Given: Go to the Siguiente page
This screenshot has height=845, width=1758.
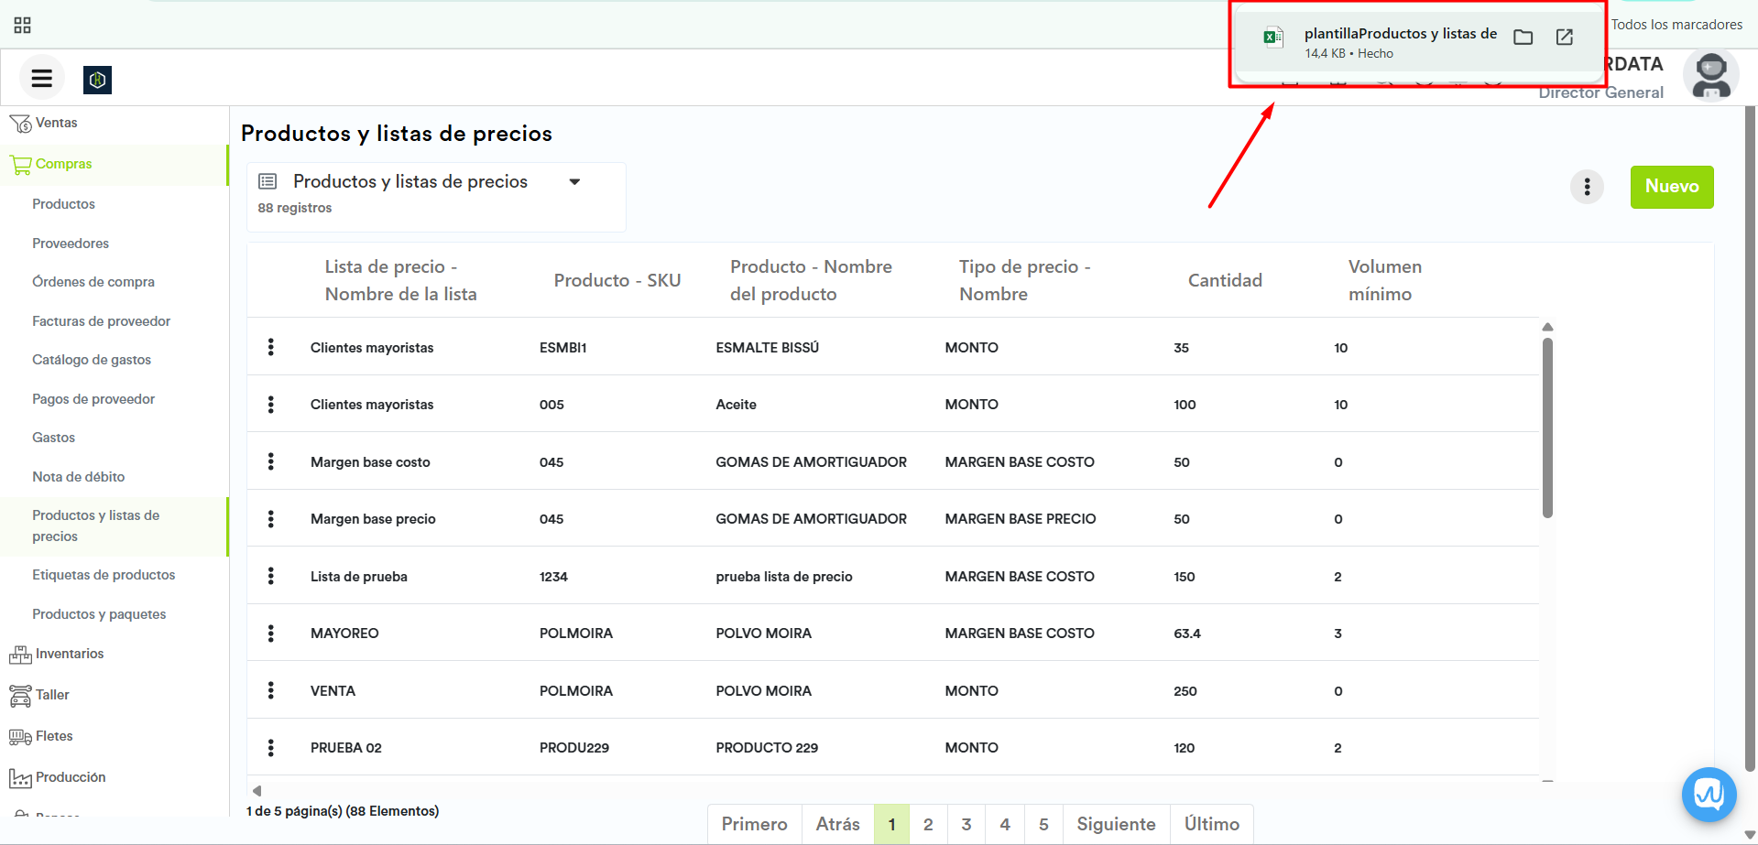Looking at the screenshot, I should (x=1115, y=824).
